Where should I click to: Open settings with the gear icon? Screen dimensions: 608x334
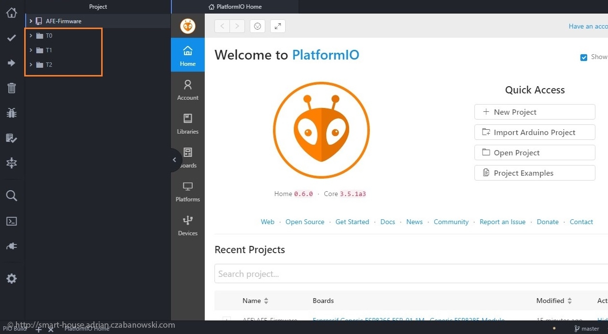click(x=12, y=278)
